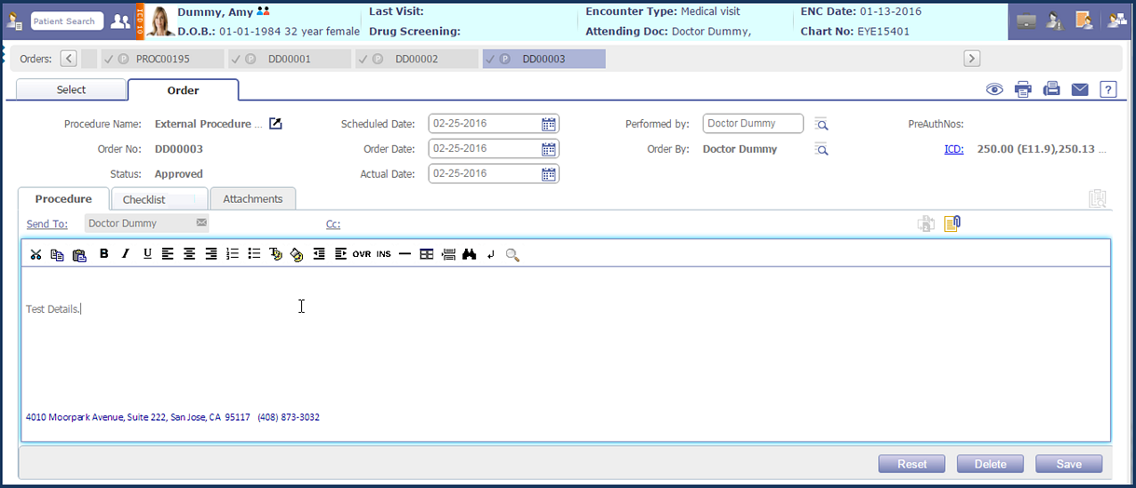Screen dimensions: 1136x488
Task: Click the briefcase icon in the top bar
Action: point(1027,21)
